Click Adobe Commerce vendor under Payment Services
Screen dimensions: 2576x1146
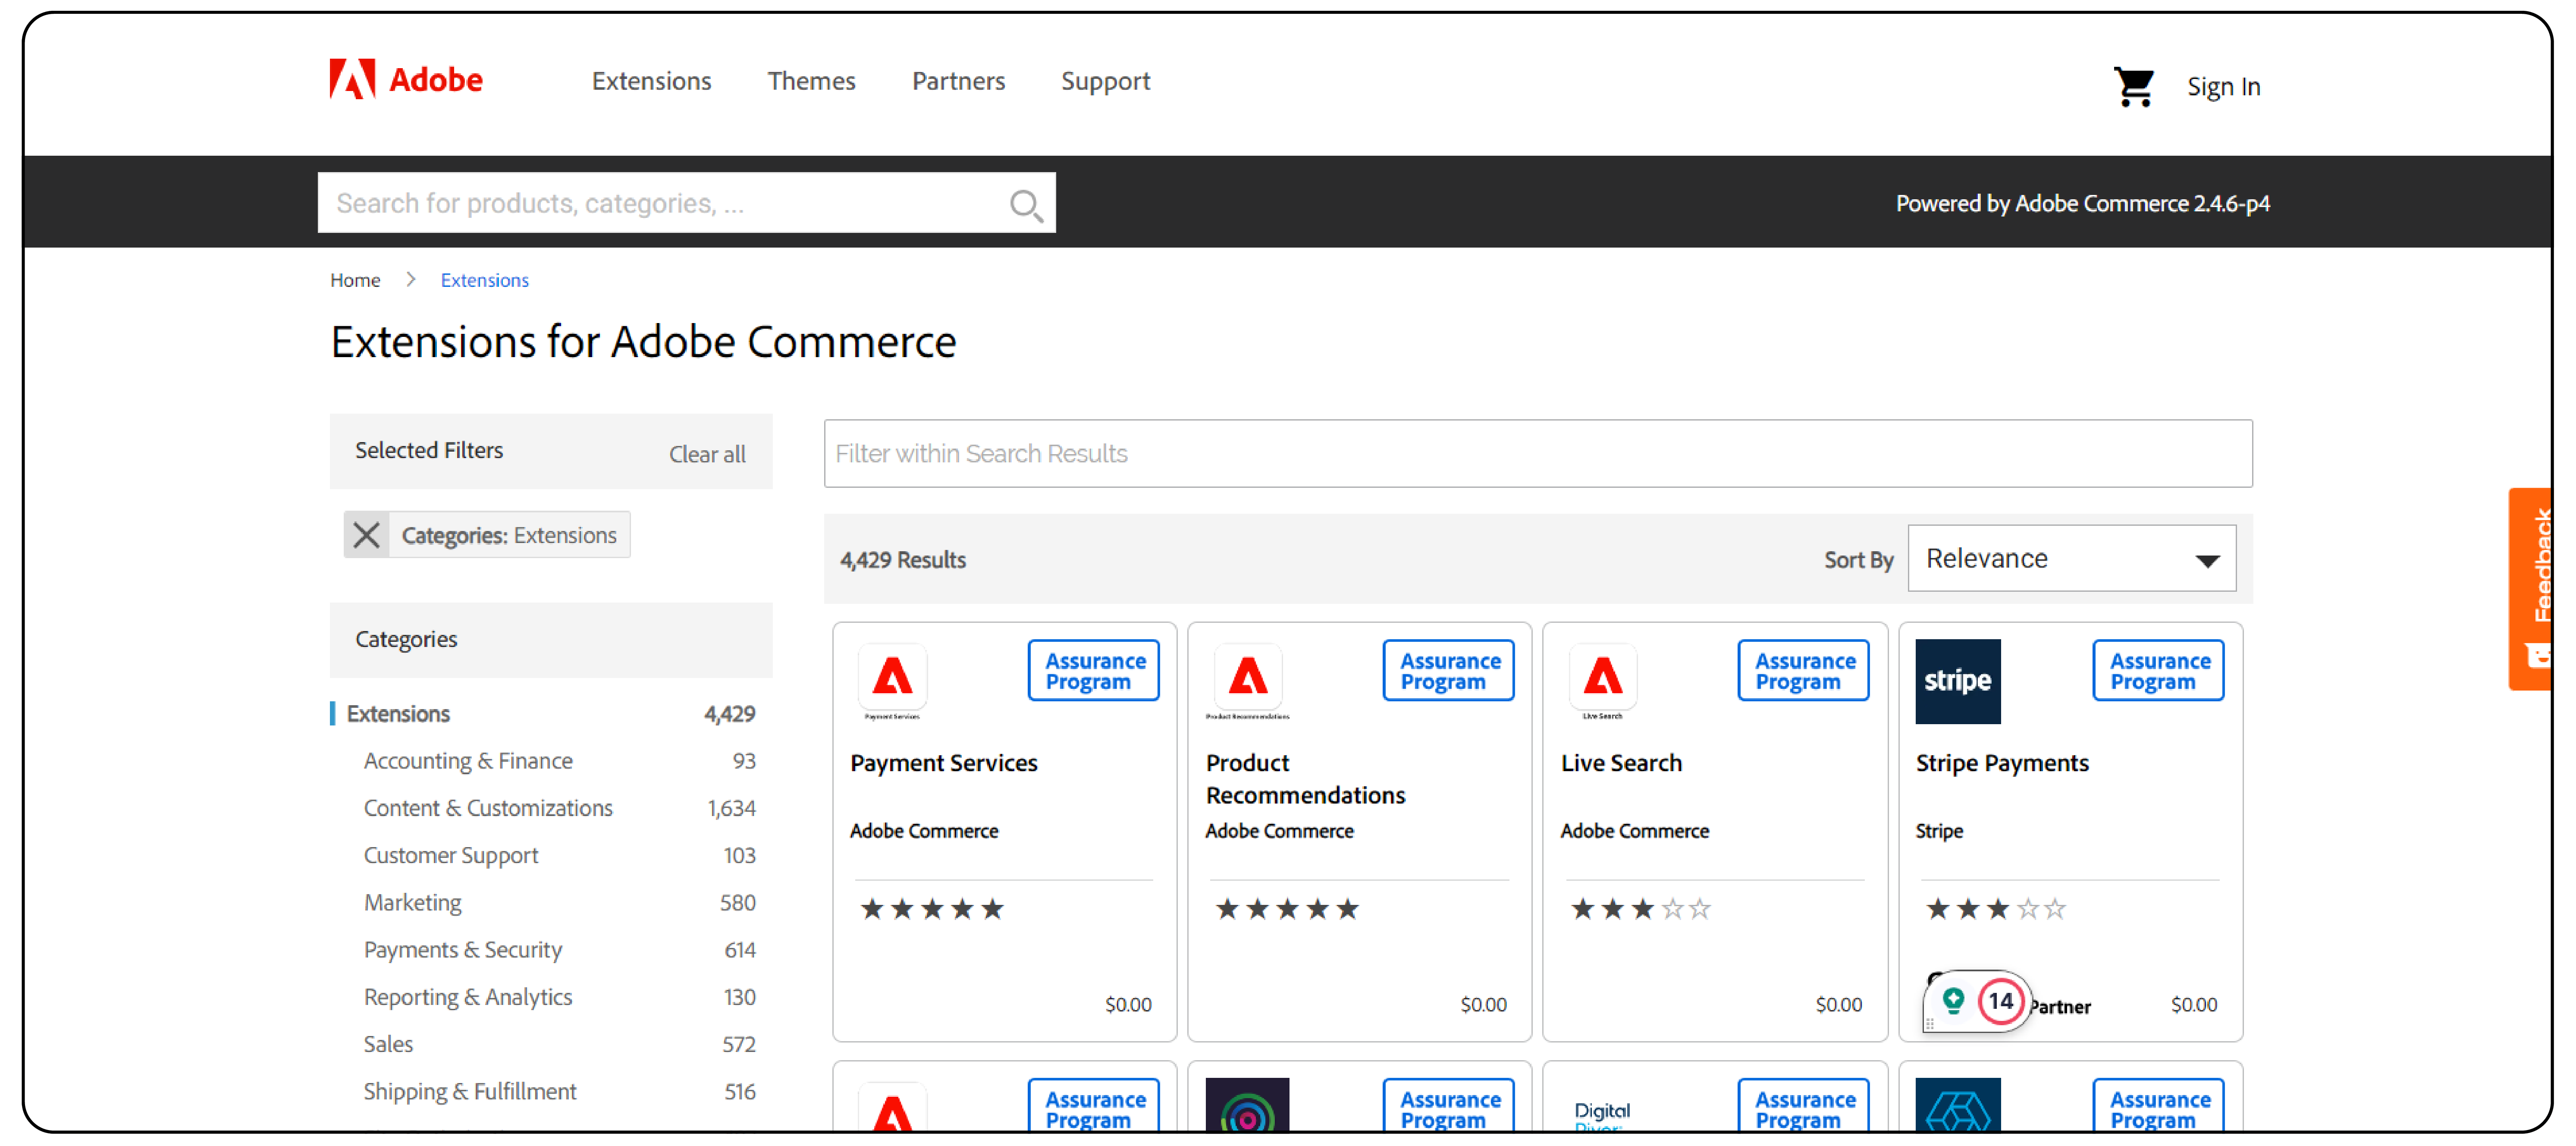point(923,831)
